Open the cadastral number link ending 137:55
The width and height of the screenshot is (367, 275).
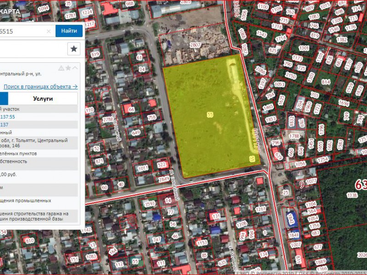(x=7, y=117)
